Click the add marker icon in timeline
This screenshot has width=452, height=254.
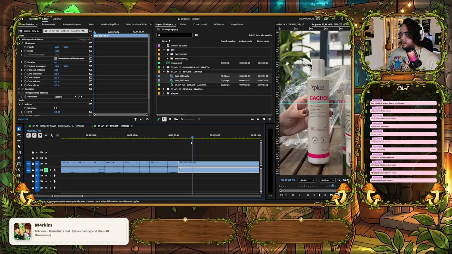[46, 135]
